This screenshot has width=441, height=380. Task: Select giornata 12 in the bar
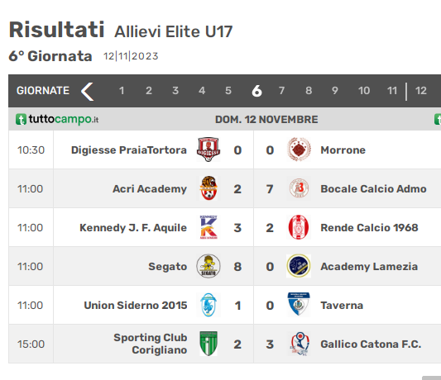(421, 91)
